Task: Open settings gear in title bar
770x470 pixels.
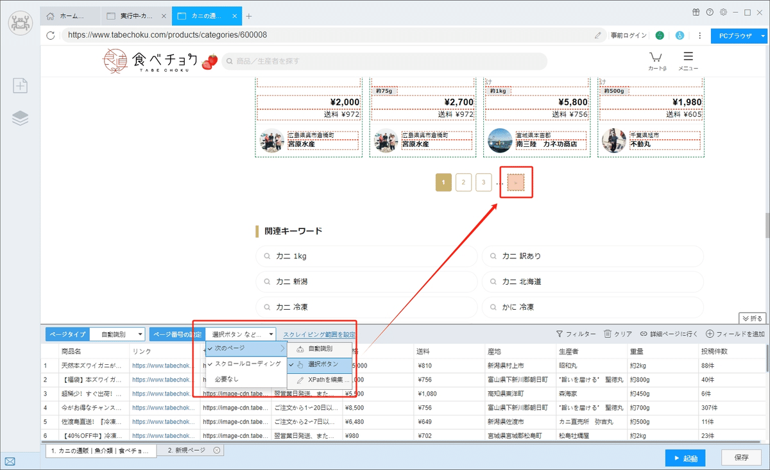Action: (723, 12)
